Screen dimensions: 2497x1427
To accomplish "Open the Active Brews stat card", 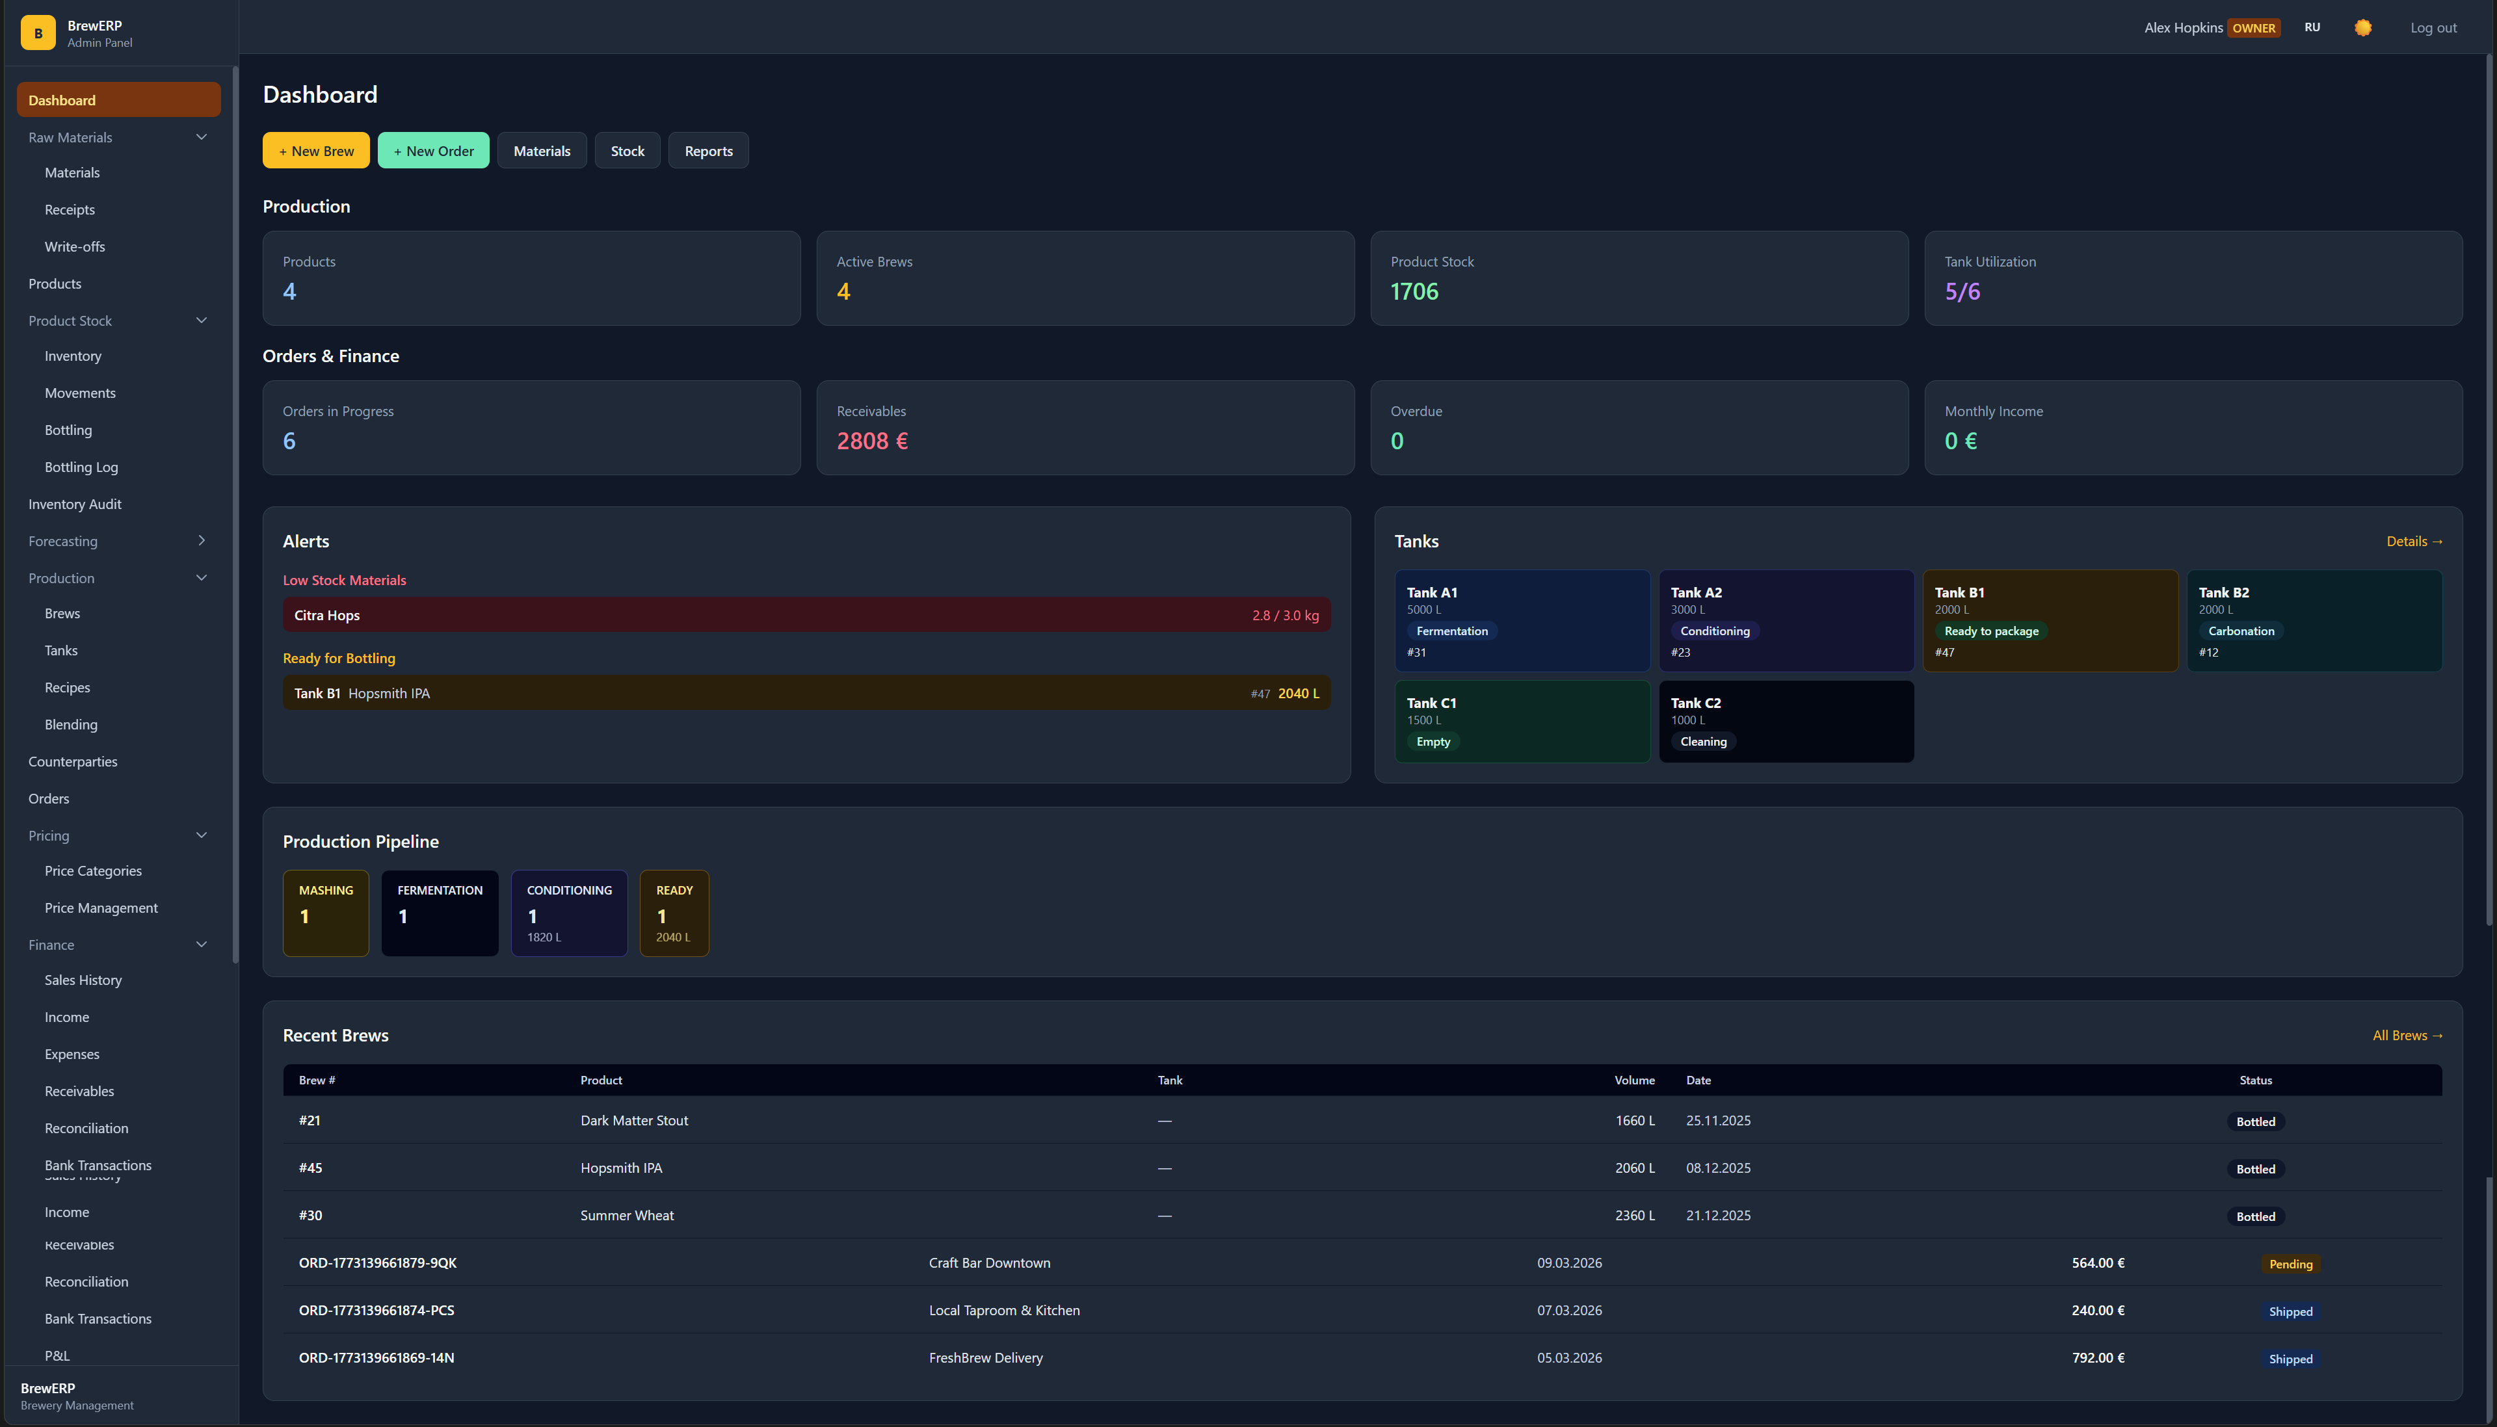I will tap(1085, 278).
